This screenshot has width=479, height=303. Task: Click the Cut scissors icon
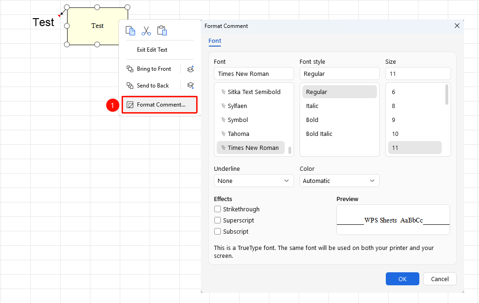[x=146, y=31]
